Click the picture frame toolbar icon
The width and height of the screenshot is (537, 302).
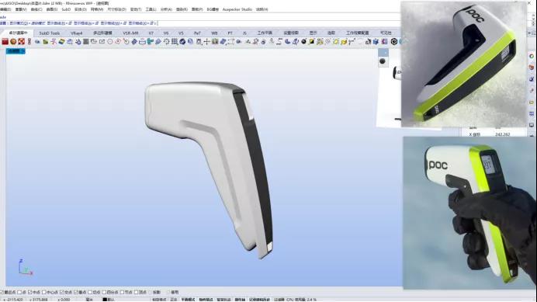[215, 41]
